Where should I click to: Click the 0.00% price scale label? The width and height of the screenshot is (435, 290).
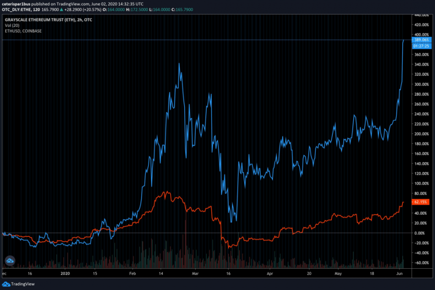(419, 233)
